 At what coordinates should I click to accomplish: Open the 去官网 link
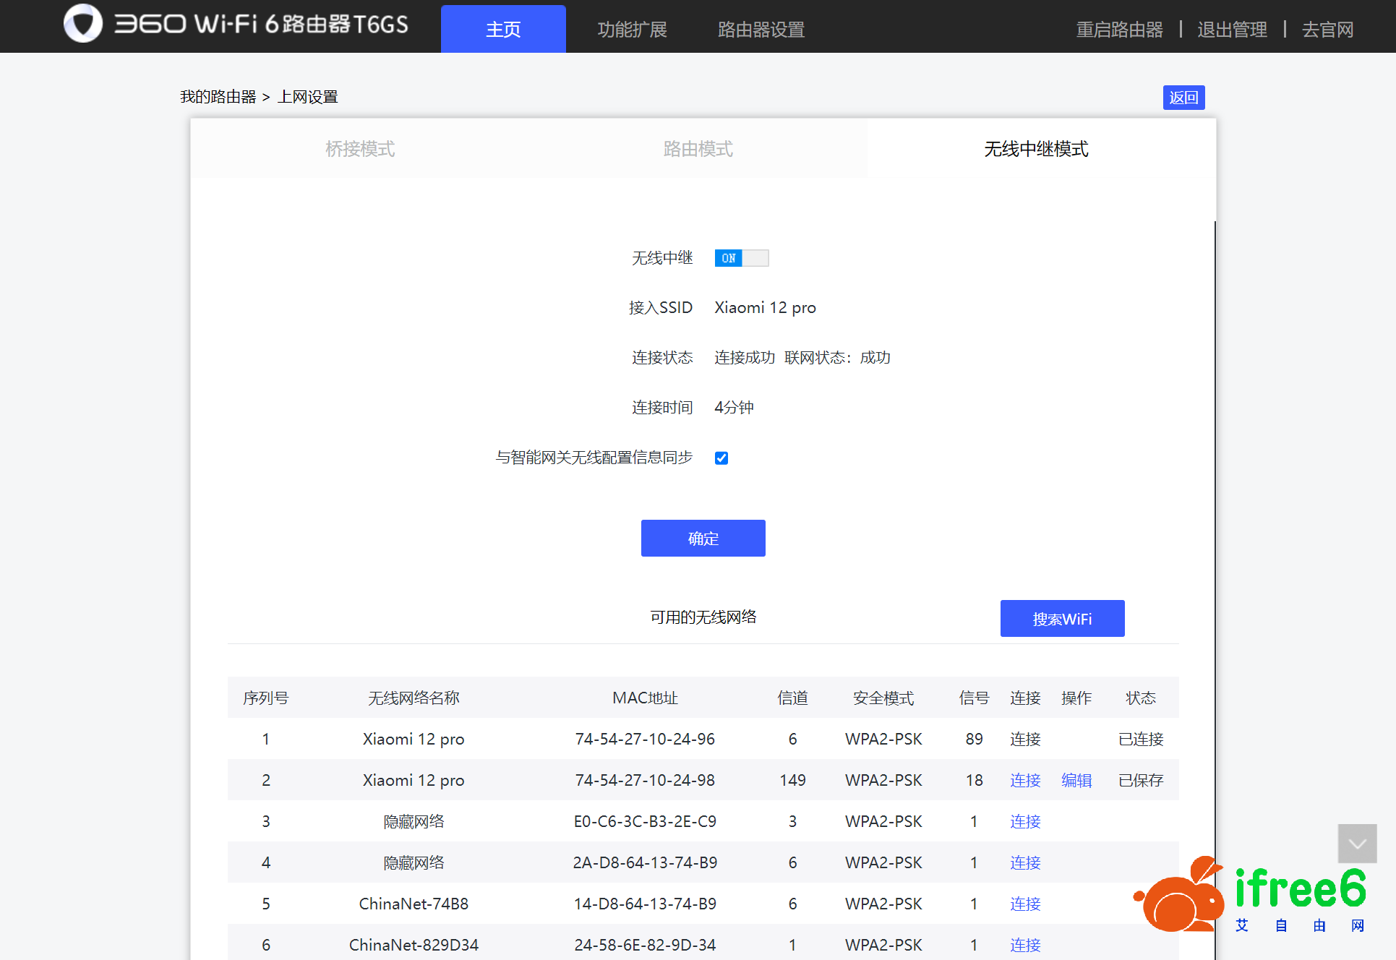[1327, 30]
